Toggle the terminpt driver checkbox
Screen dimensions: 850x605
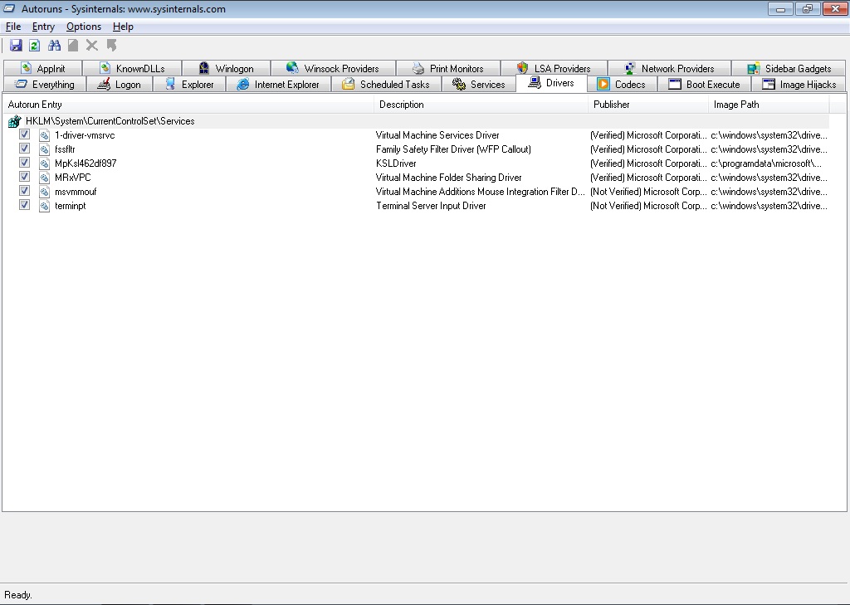coord(24,204)
